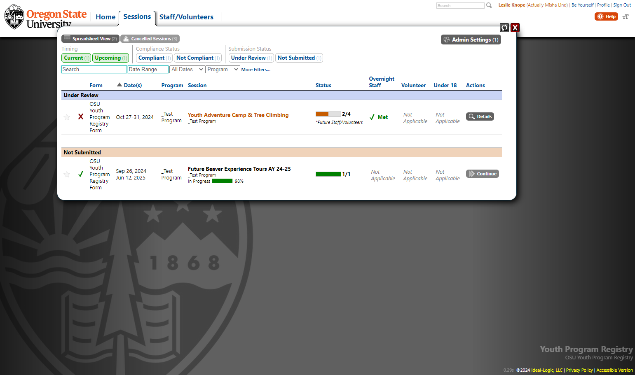Show Cancelled Sessions
The image size is (635, 375).
150,39
